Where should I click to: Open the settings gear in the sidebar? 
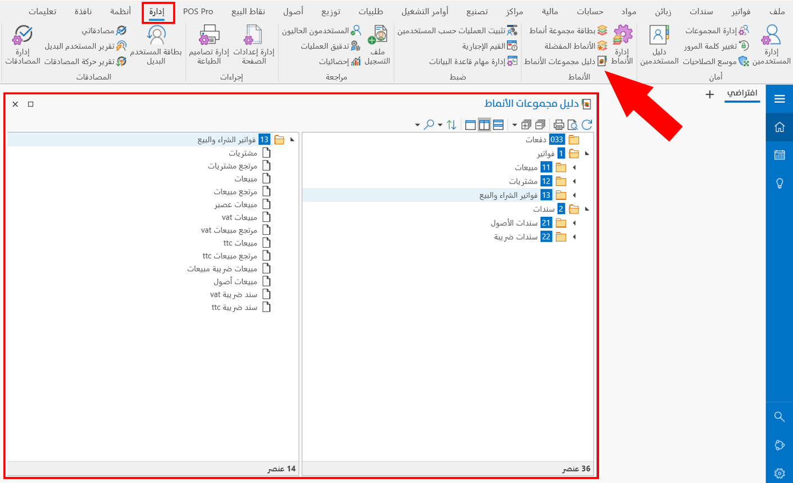(x=780, y=473)
